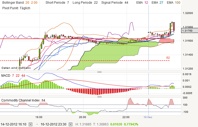Click the R2 pivot level label
Viewport: 198px width, 127px height.
(x=168, y=58)
